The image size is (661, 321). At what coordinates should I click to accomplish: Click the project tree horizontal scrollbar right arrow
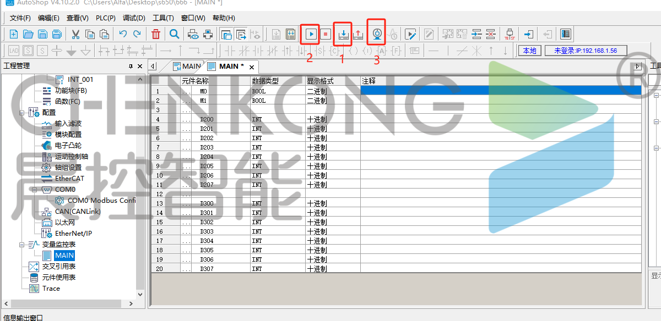coord(131,303)
